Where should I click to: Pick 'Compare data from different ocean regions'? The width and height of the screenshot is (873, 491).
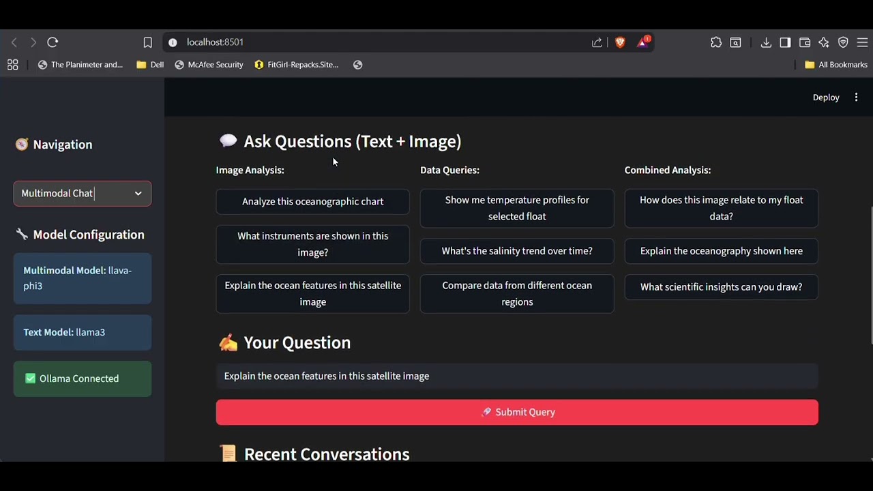[x=517, y=294]
